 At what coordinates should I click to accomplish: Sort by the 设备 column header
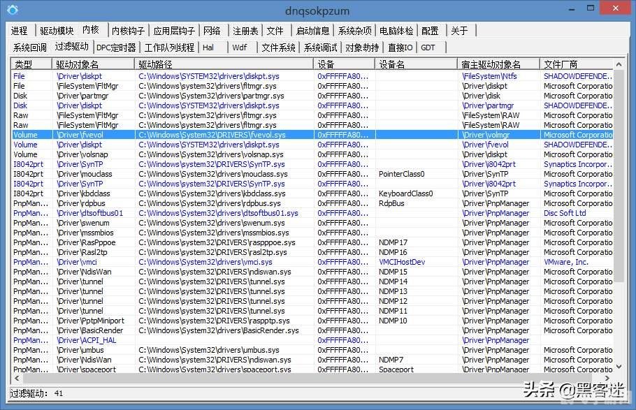click(344, 64)
